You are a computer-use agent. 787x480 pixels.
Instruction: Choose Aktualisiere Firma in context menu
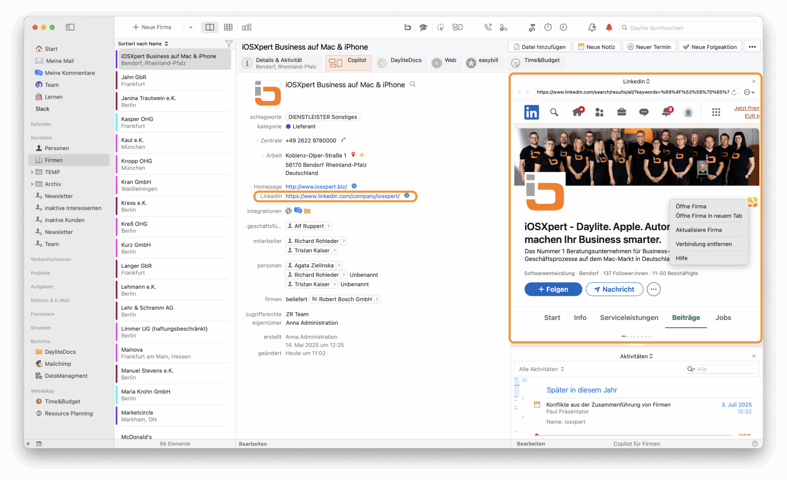[x=698, y=230]
